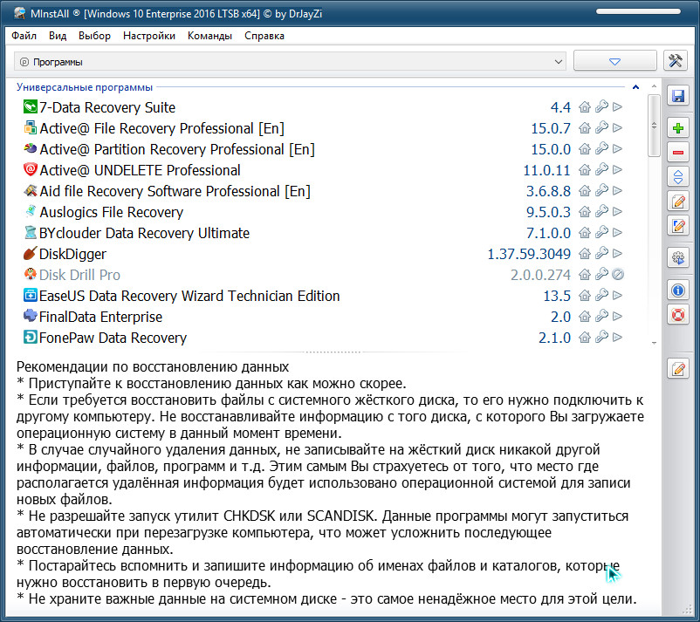Viewport: 700px width, 622px height.
Task: Open the Программы dropdown list
Action: coord(292,62)
